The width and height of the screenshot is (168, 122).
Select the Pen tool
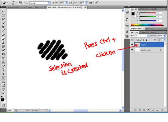coord(3,66)
